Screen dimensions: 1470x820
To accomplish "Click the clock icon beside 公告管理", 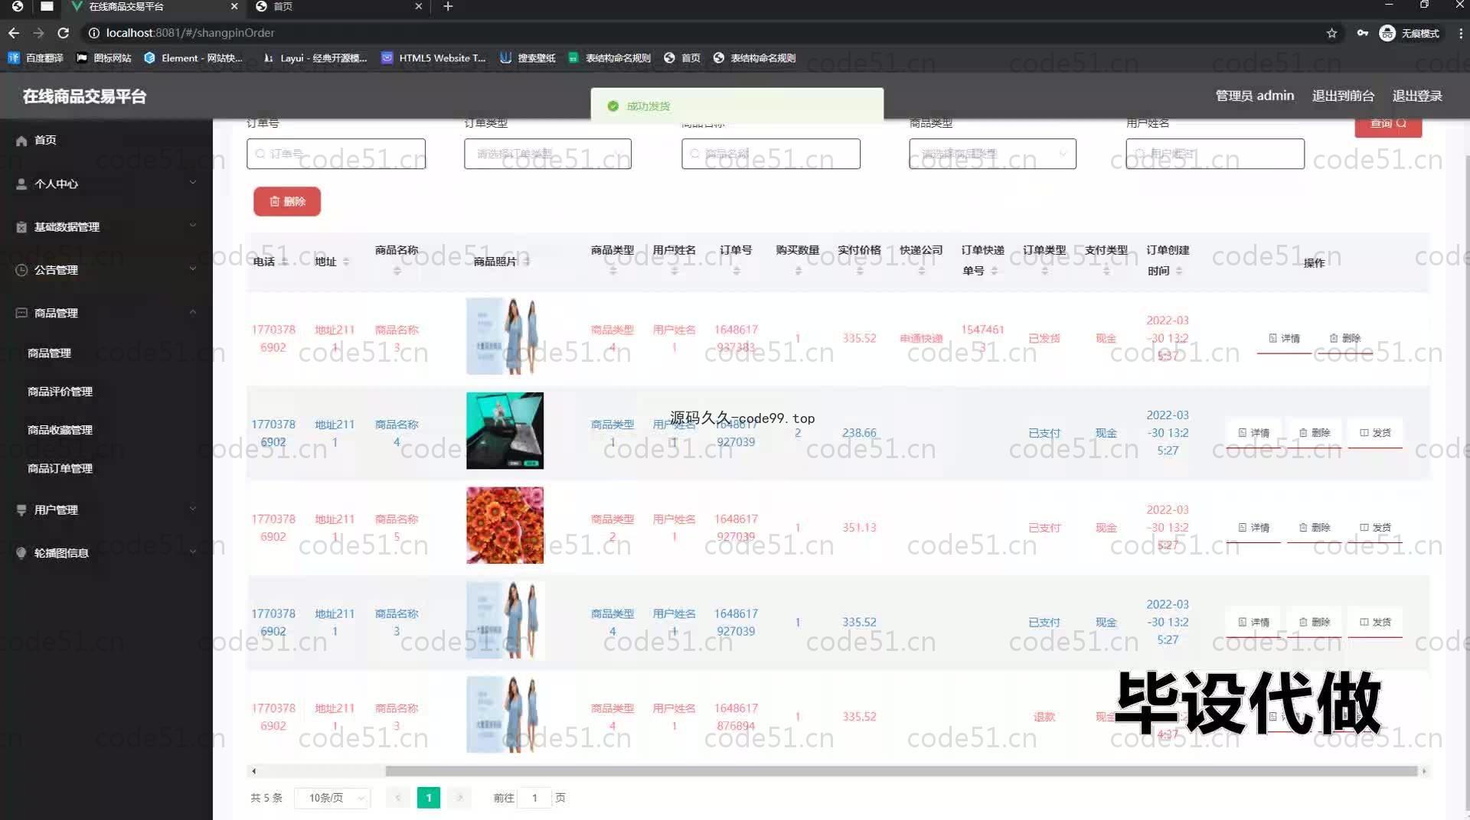I will (21, 270).
